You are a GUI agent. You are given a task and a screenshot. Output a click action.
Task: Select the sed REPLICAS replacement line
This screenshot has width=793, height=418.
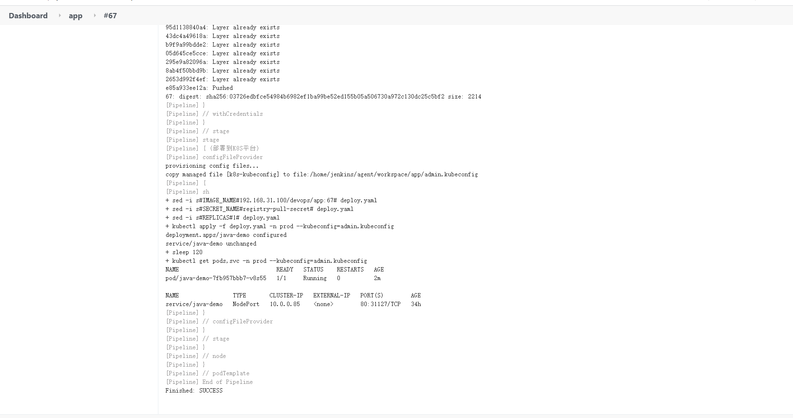pos(222,218)
